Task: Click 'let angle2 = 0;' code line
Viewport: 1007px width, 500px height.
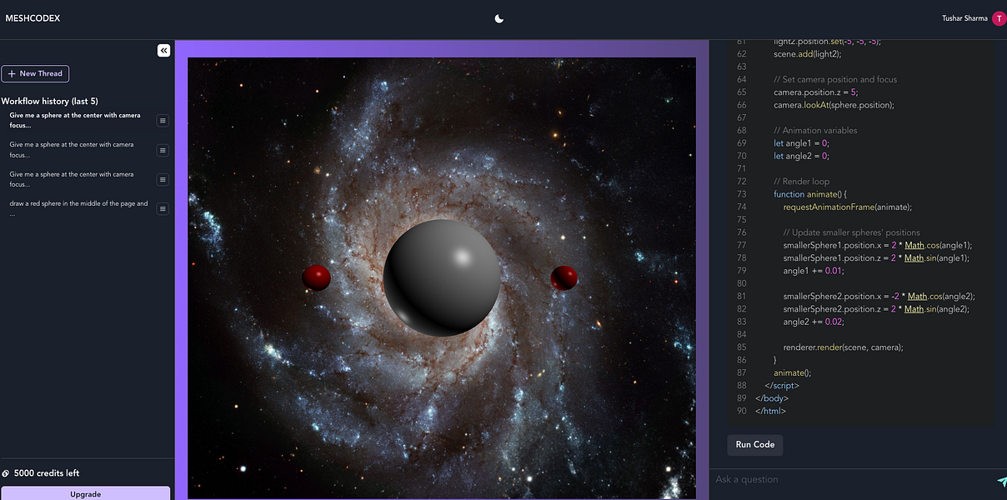Action: pos(800,156)
